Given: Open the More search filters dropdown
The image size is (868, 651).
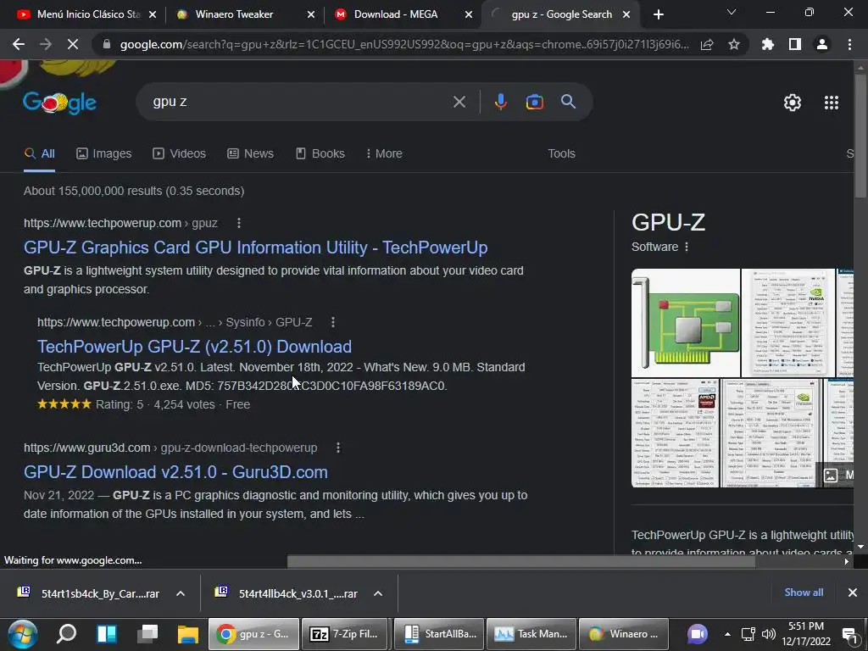Looking at the screenshot, I should (x=384, y=153).
